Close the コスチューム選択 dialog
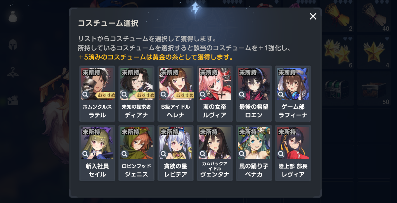This screenshot has width=397, height=203. (x=313, y=16)
